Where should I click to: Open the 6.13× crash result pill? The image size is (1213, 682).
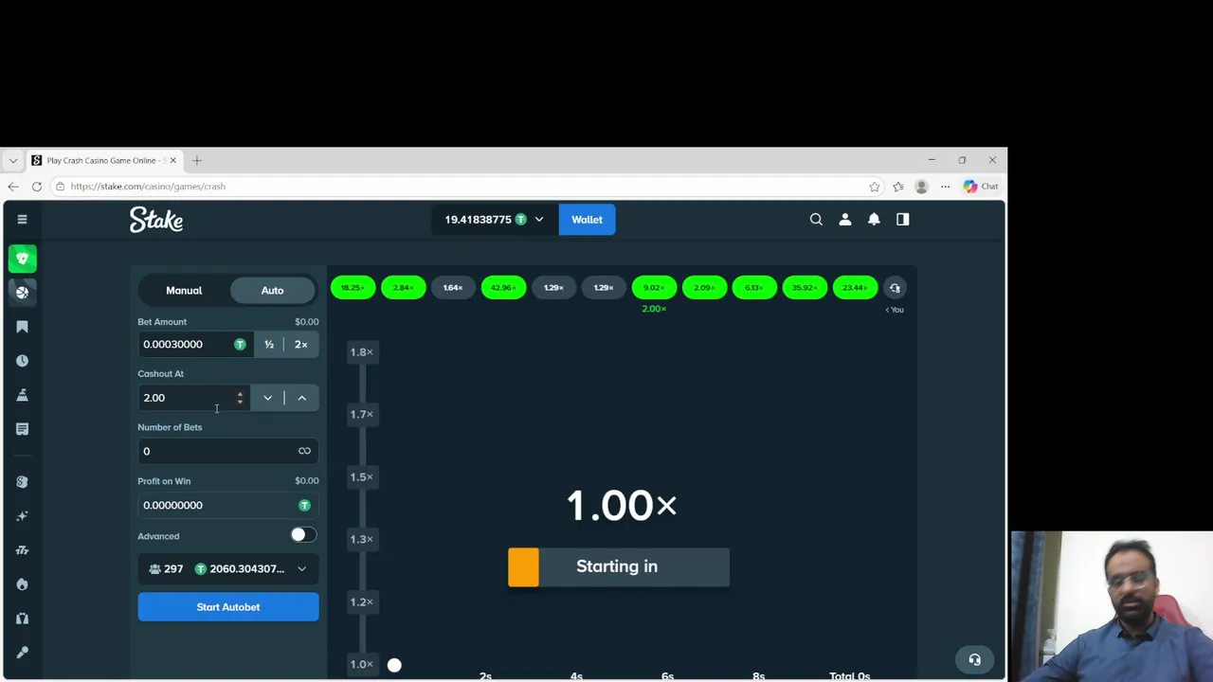coord(754,288)
